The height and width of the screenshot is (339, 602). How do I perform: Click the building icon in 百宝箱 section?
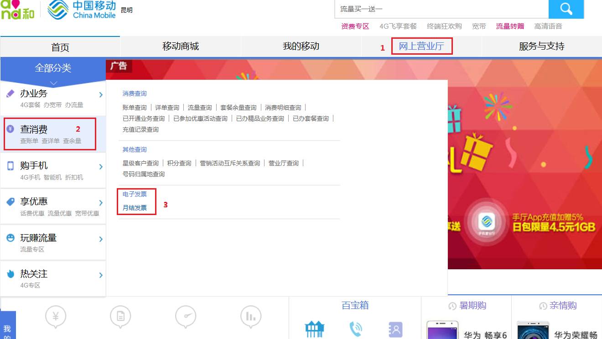tap(314, 328)
